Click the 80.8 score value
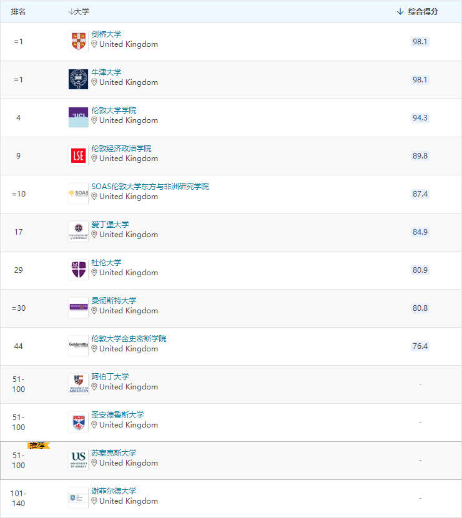462x518 pixels. point(420,308)
